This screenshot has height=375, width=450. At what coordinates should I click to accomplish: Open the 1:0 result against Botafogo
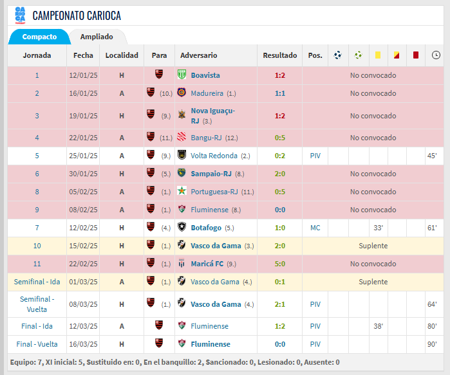coord(280,228)
